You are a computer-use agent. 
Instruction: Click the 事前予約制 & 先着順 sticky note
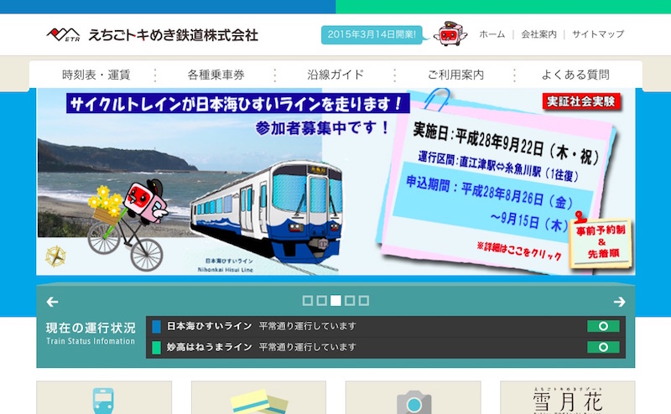pyautogui.click(x=601, y=243)
